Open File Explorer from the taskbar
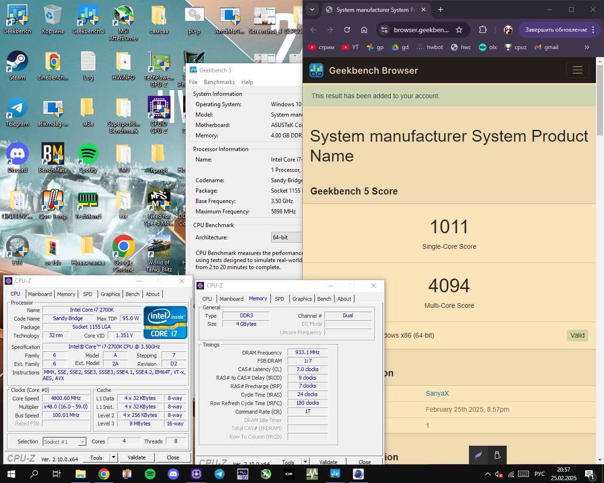 (80, 474)
